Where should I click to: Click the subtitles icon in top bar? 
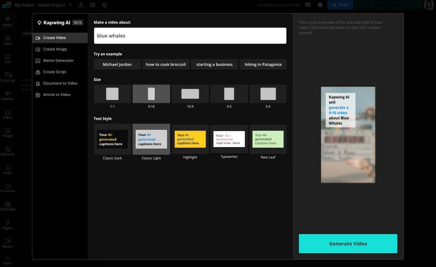[x=93, y=5]
